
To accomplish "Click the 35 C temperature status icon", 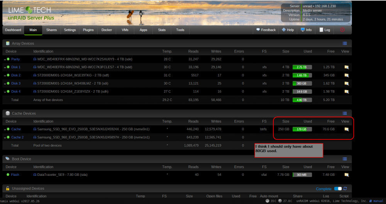I will [x=267, y=201].
